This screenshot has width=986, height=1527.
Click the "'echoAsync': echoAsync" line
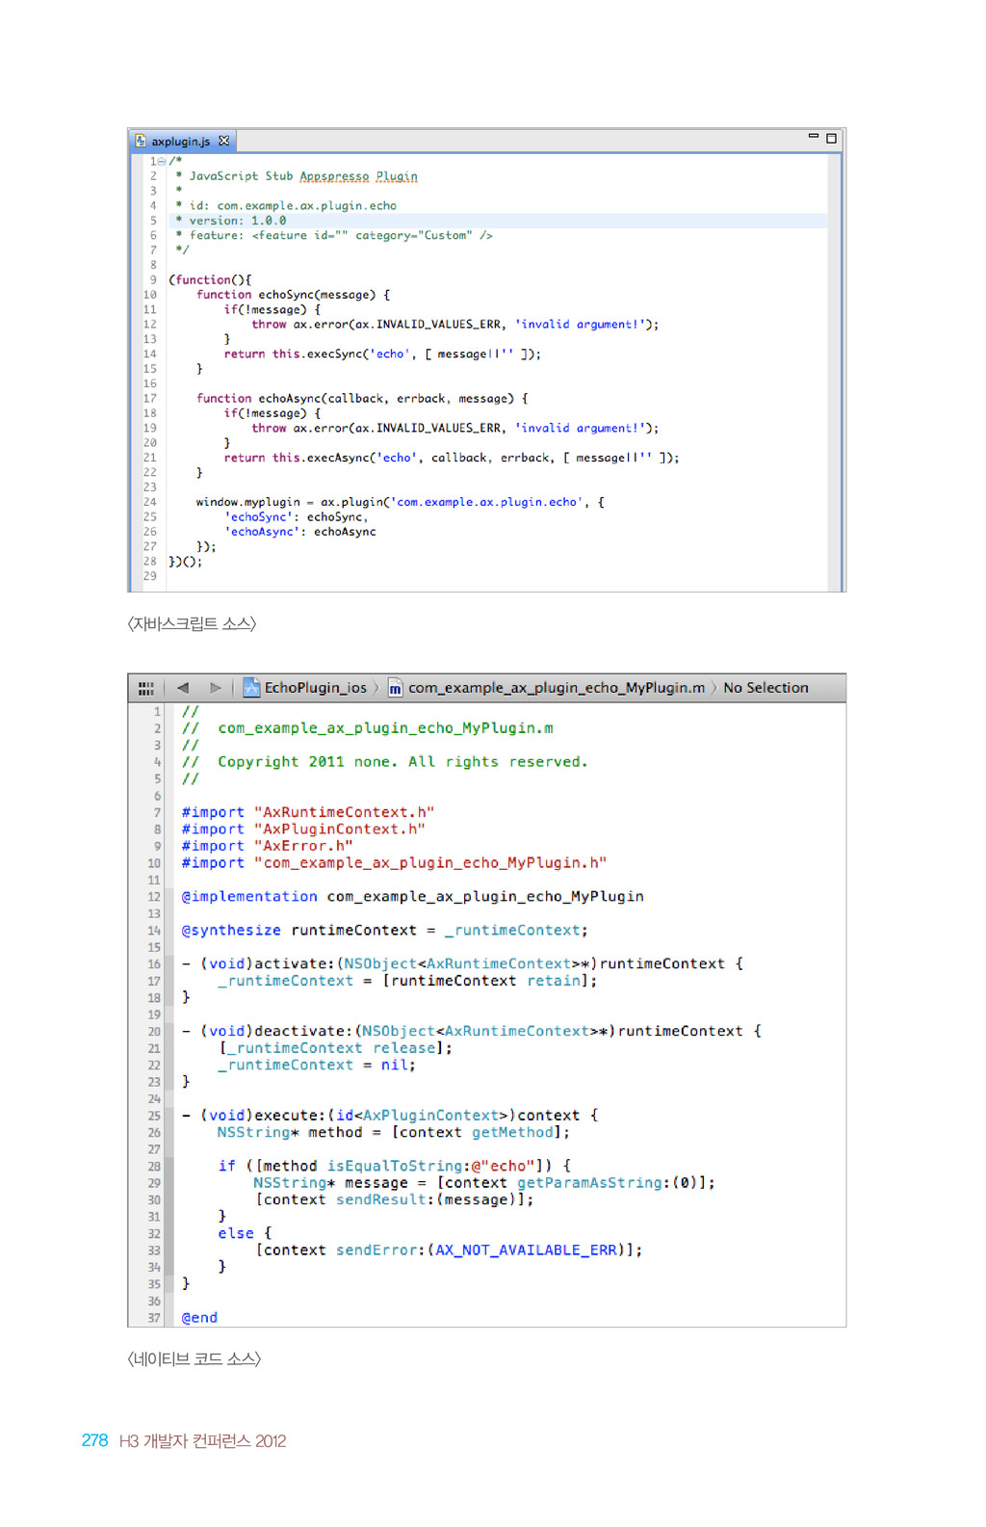pyautogui.click(x=300, y=532)
